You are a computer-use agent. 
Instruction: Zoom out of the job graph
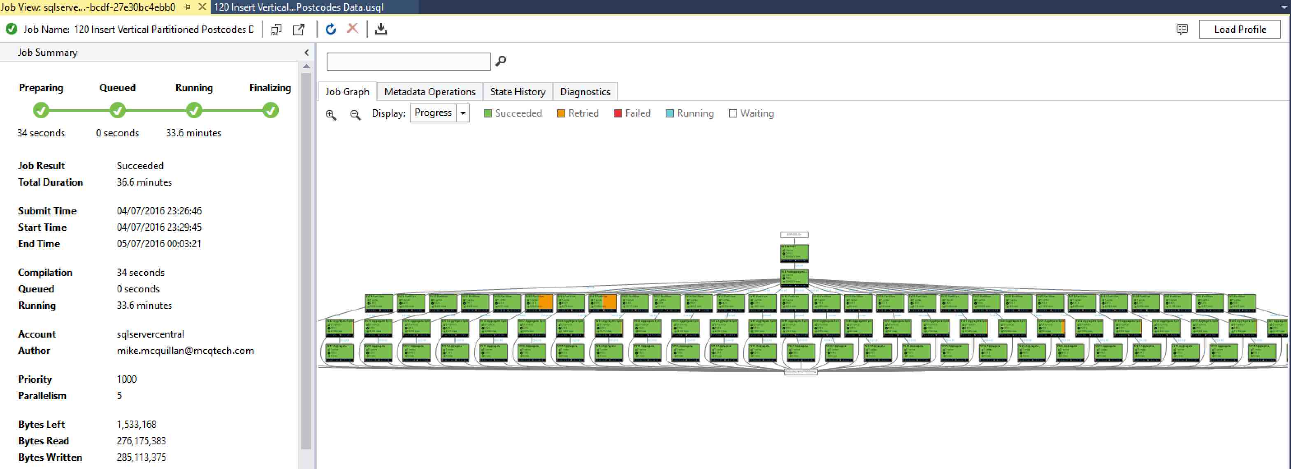[x=355, y=114]
